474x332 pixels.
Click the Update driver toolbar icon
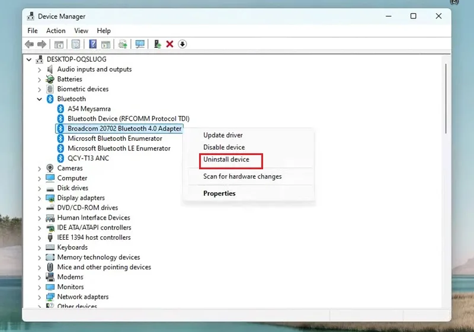(x=157, y=44)
